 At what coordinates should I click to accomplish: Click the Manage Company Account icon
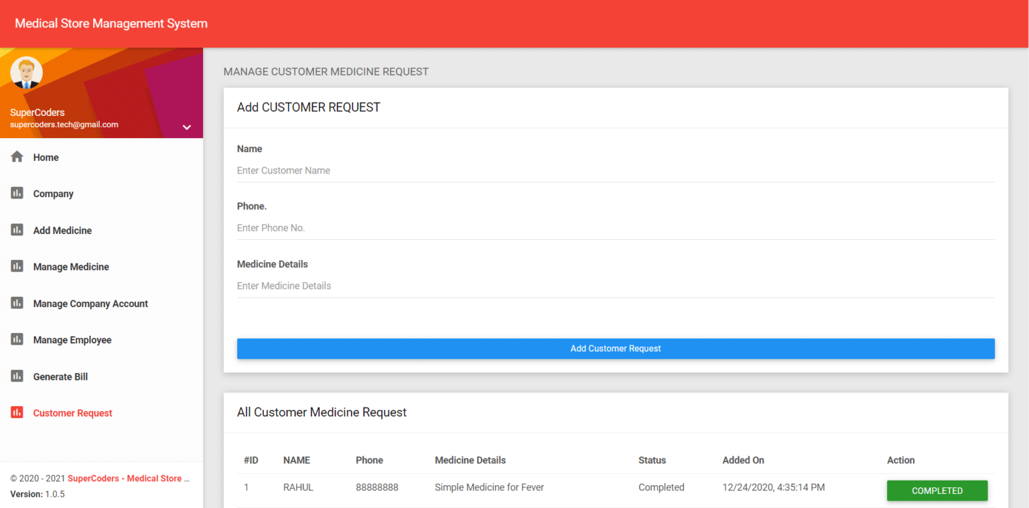point(17,303)
